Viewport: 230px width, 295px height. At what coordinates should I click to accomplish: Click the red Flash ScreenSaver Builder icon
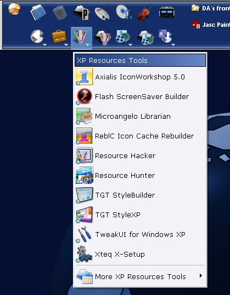tap(84, 96)
